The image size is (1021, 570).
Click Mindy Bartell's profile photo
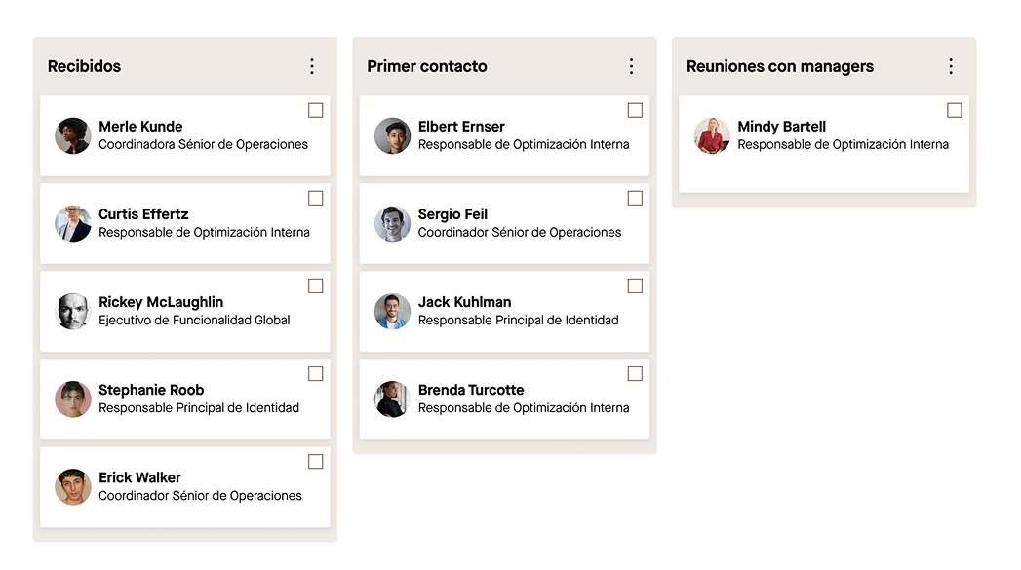coord(712,136)
